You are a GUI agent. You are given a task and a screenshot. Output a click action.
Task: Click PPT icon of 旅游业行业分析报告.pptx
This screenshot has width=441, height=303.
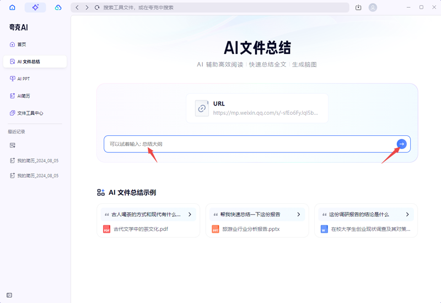[216, 229]
